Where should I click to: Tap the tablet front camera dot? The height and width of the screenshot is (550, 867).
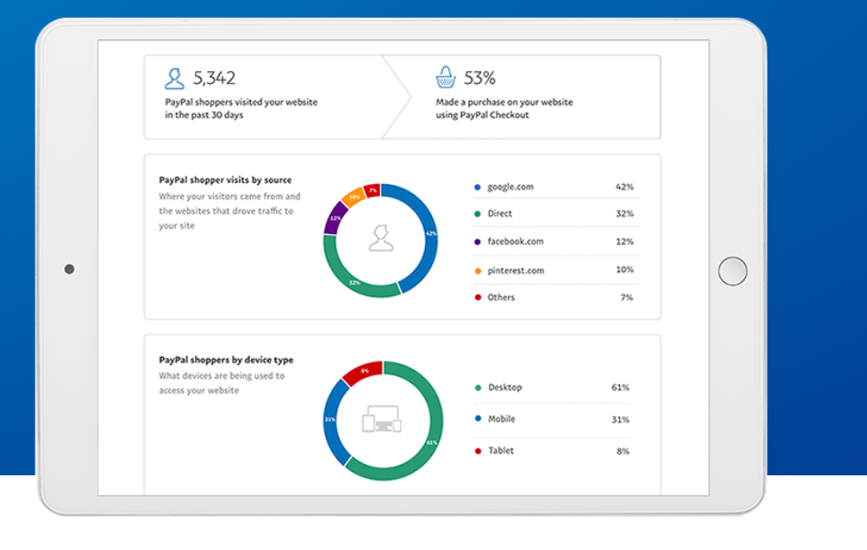click(x=69, y=269)
